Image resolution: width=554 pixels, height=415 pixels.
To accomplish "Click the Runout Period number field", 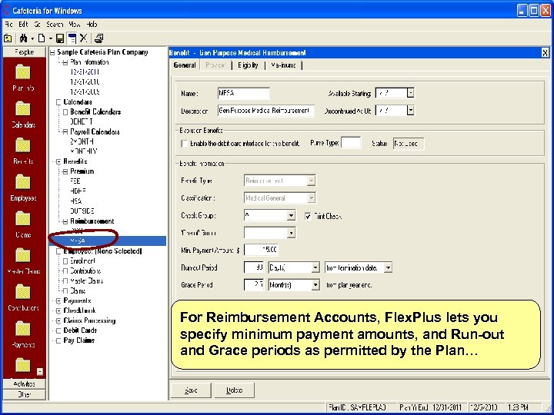I will click(254, 267).
